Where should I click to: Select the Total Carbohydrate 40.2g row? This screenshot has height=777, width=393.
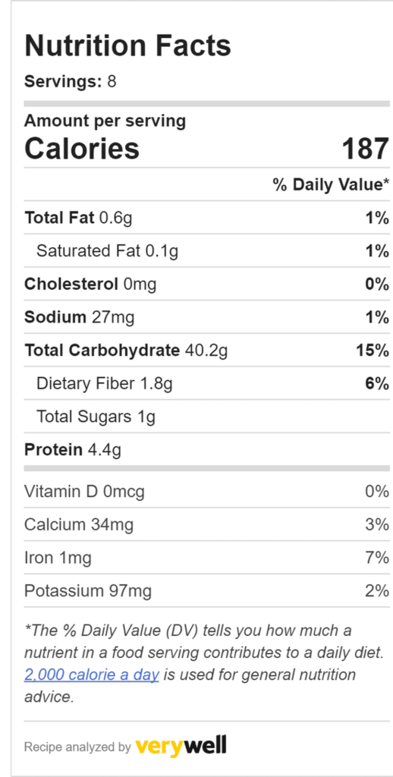tap(206, 351)
